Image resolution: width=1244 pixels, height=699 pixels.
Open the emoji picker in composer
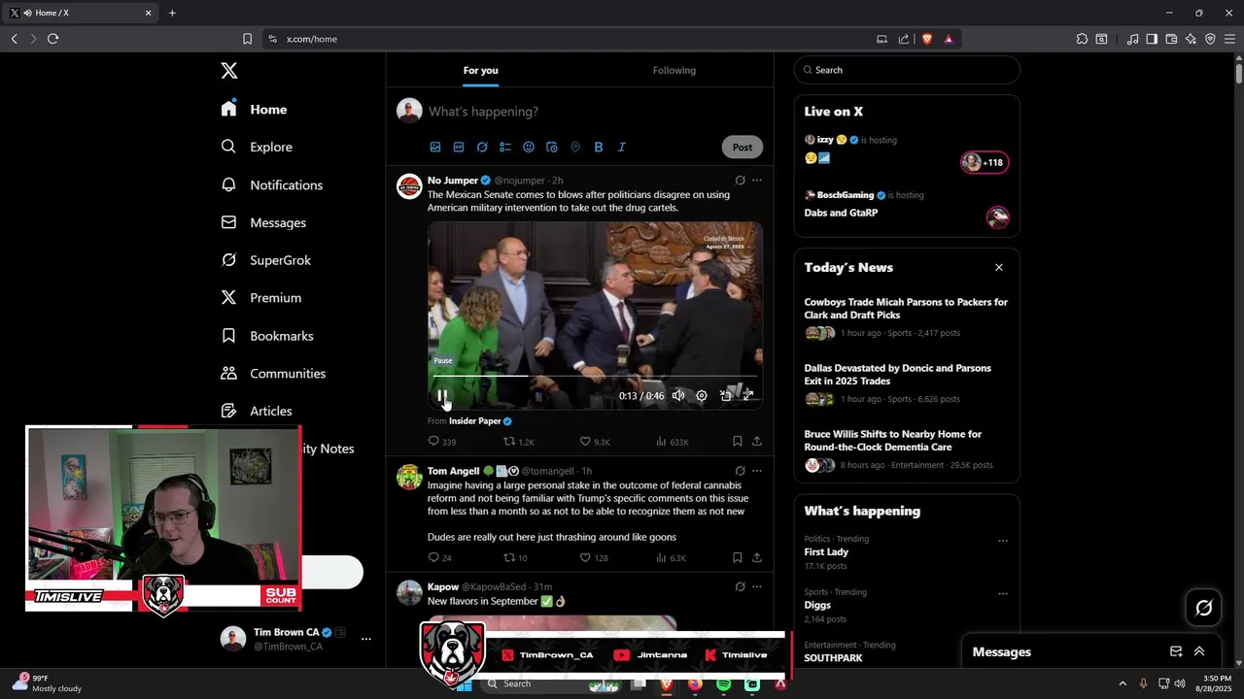point(529,147)
